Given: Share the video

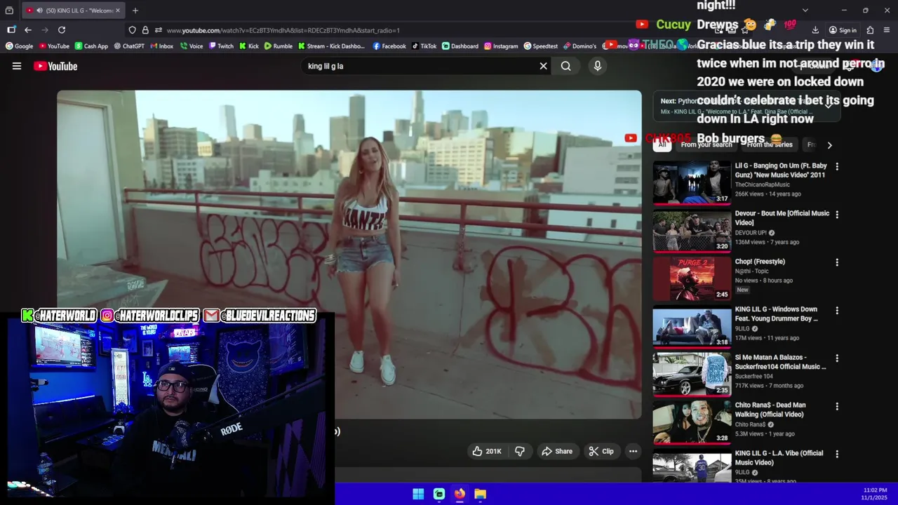Looking at the screenshot, I should [x=557, y=451].
